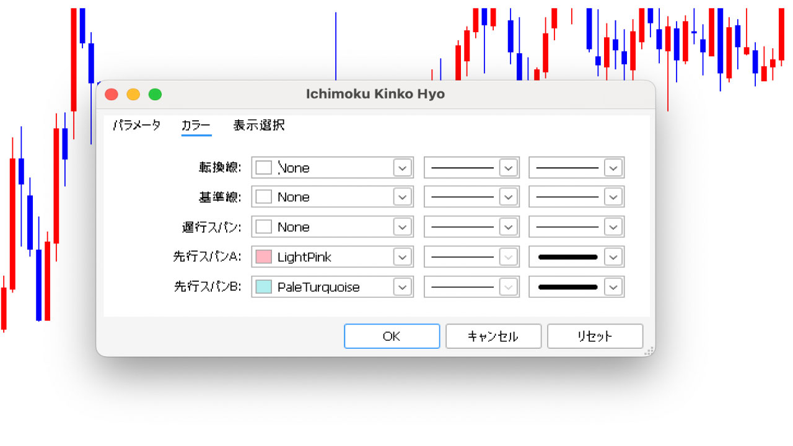Open the 転換線 color dropdown
This screenshot has width=793, height=446.
coord(401,167)
